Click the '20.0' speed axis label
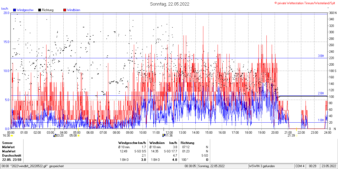This screenshot has width=338, height=169. [6, 13]
